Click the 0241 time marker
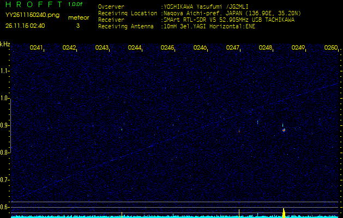This screenshot has width=343, height=218. [x=37, y=48]
